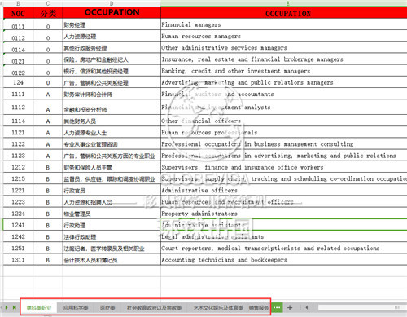
Task: Select column D header
Action: pyautogui.click(x=112, y=3)
